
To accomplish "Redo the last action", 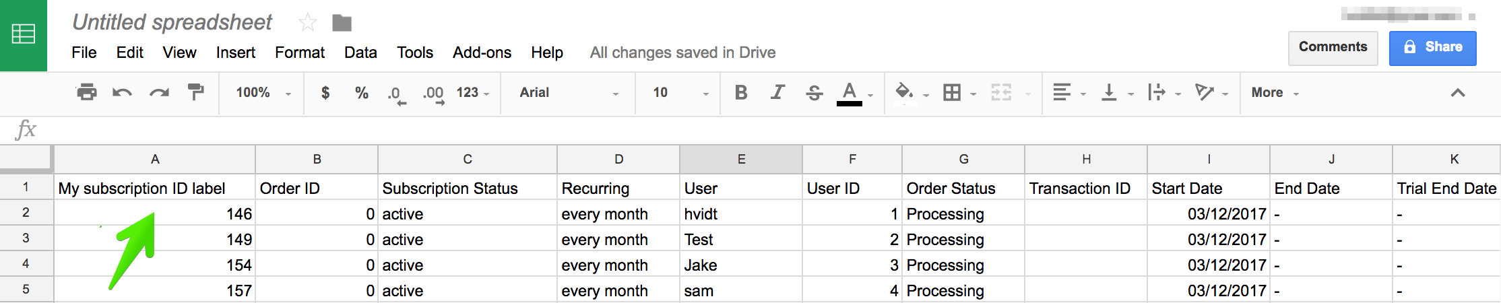I will click(x=159, y=92).
